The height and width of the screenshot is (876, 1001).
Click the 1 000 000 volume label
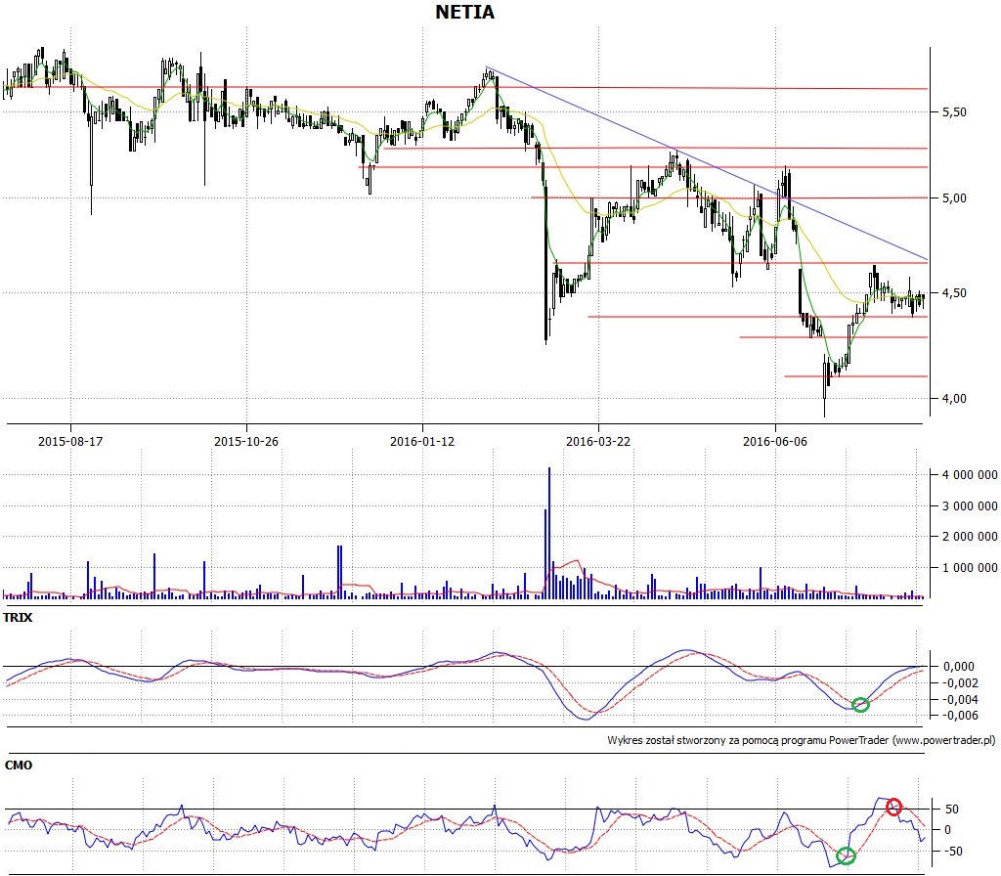[x=970, y=568]
